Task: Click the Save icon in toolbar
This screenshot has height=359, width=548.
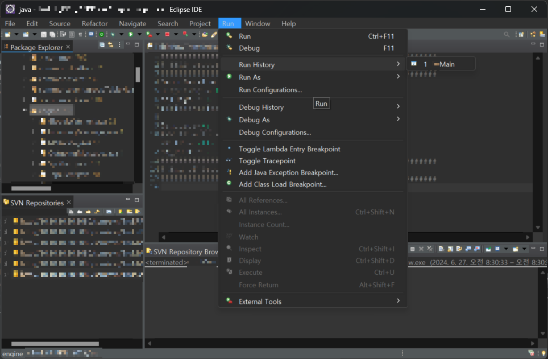Action: pos(44,34)
